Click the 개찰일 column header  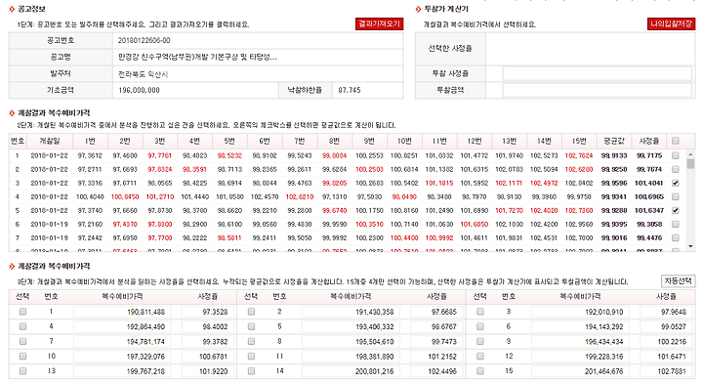click(50, 141)
